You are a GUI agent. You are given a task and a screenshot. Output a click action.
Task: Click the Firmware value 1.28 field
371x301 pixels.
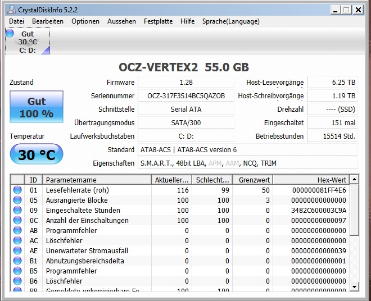[x=186, y=83]
